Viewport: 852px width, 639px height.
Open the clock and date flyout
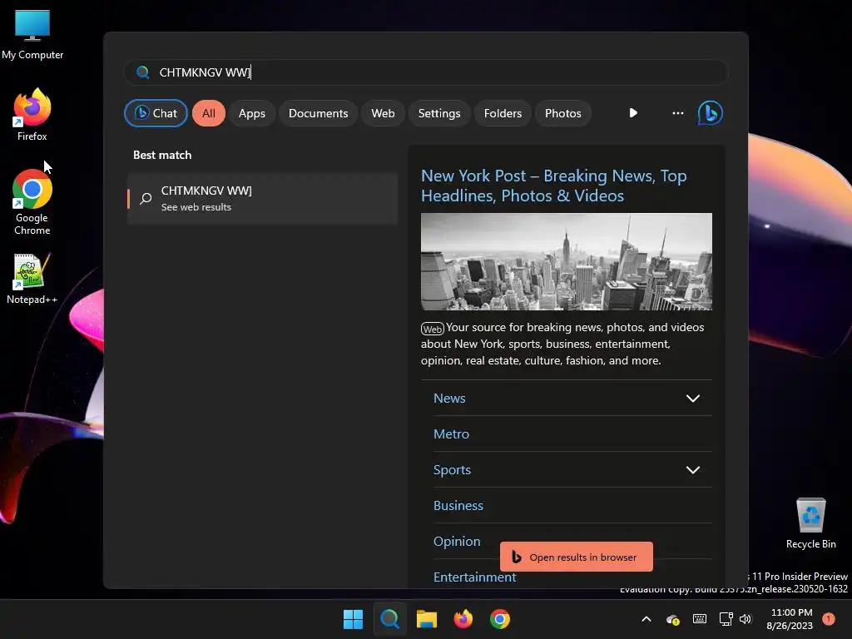(790, 619)
